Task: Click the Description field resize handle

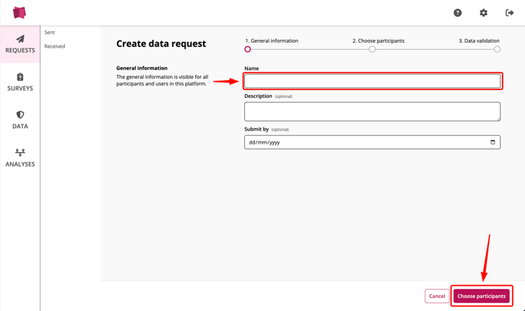Action: pos(498,119)
